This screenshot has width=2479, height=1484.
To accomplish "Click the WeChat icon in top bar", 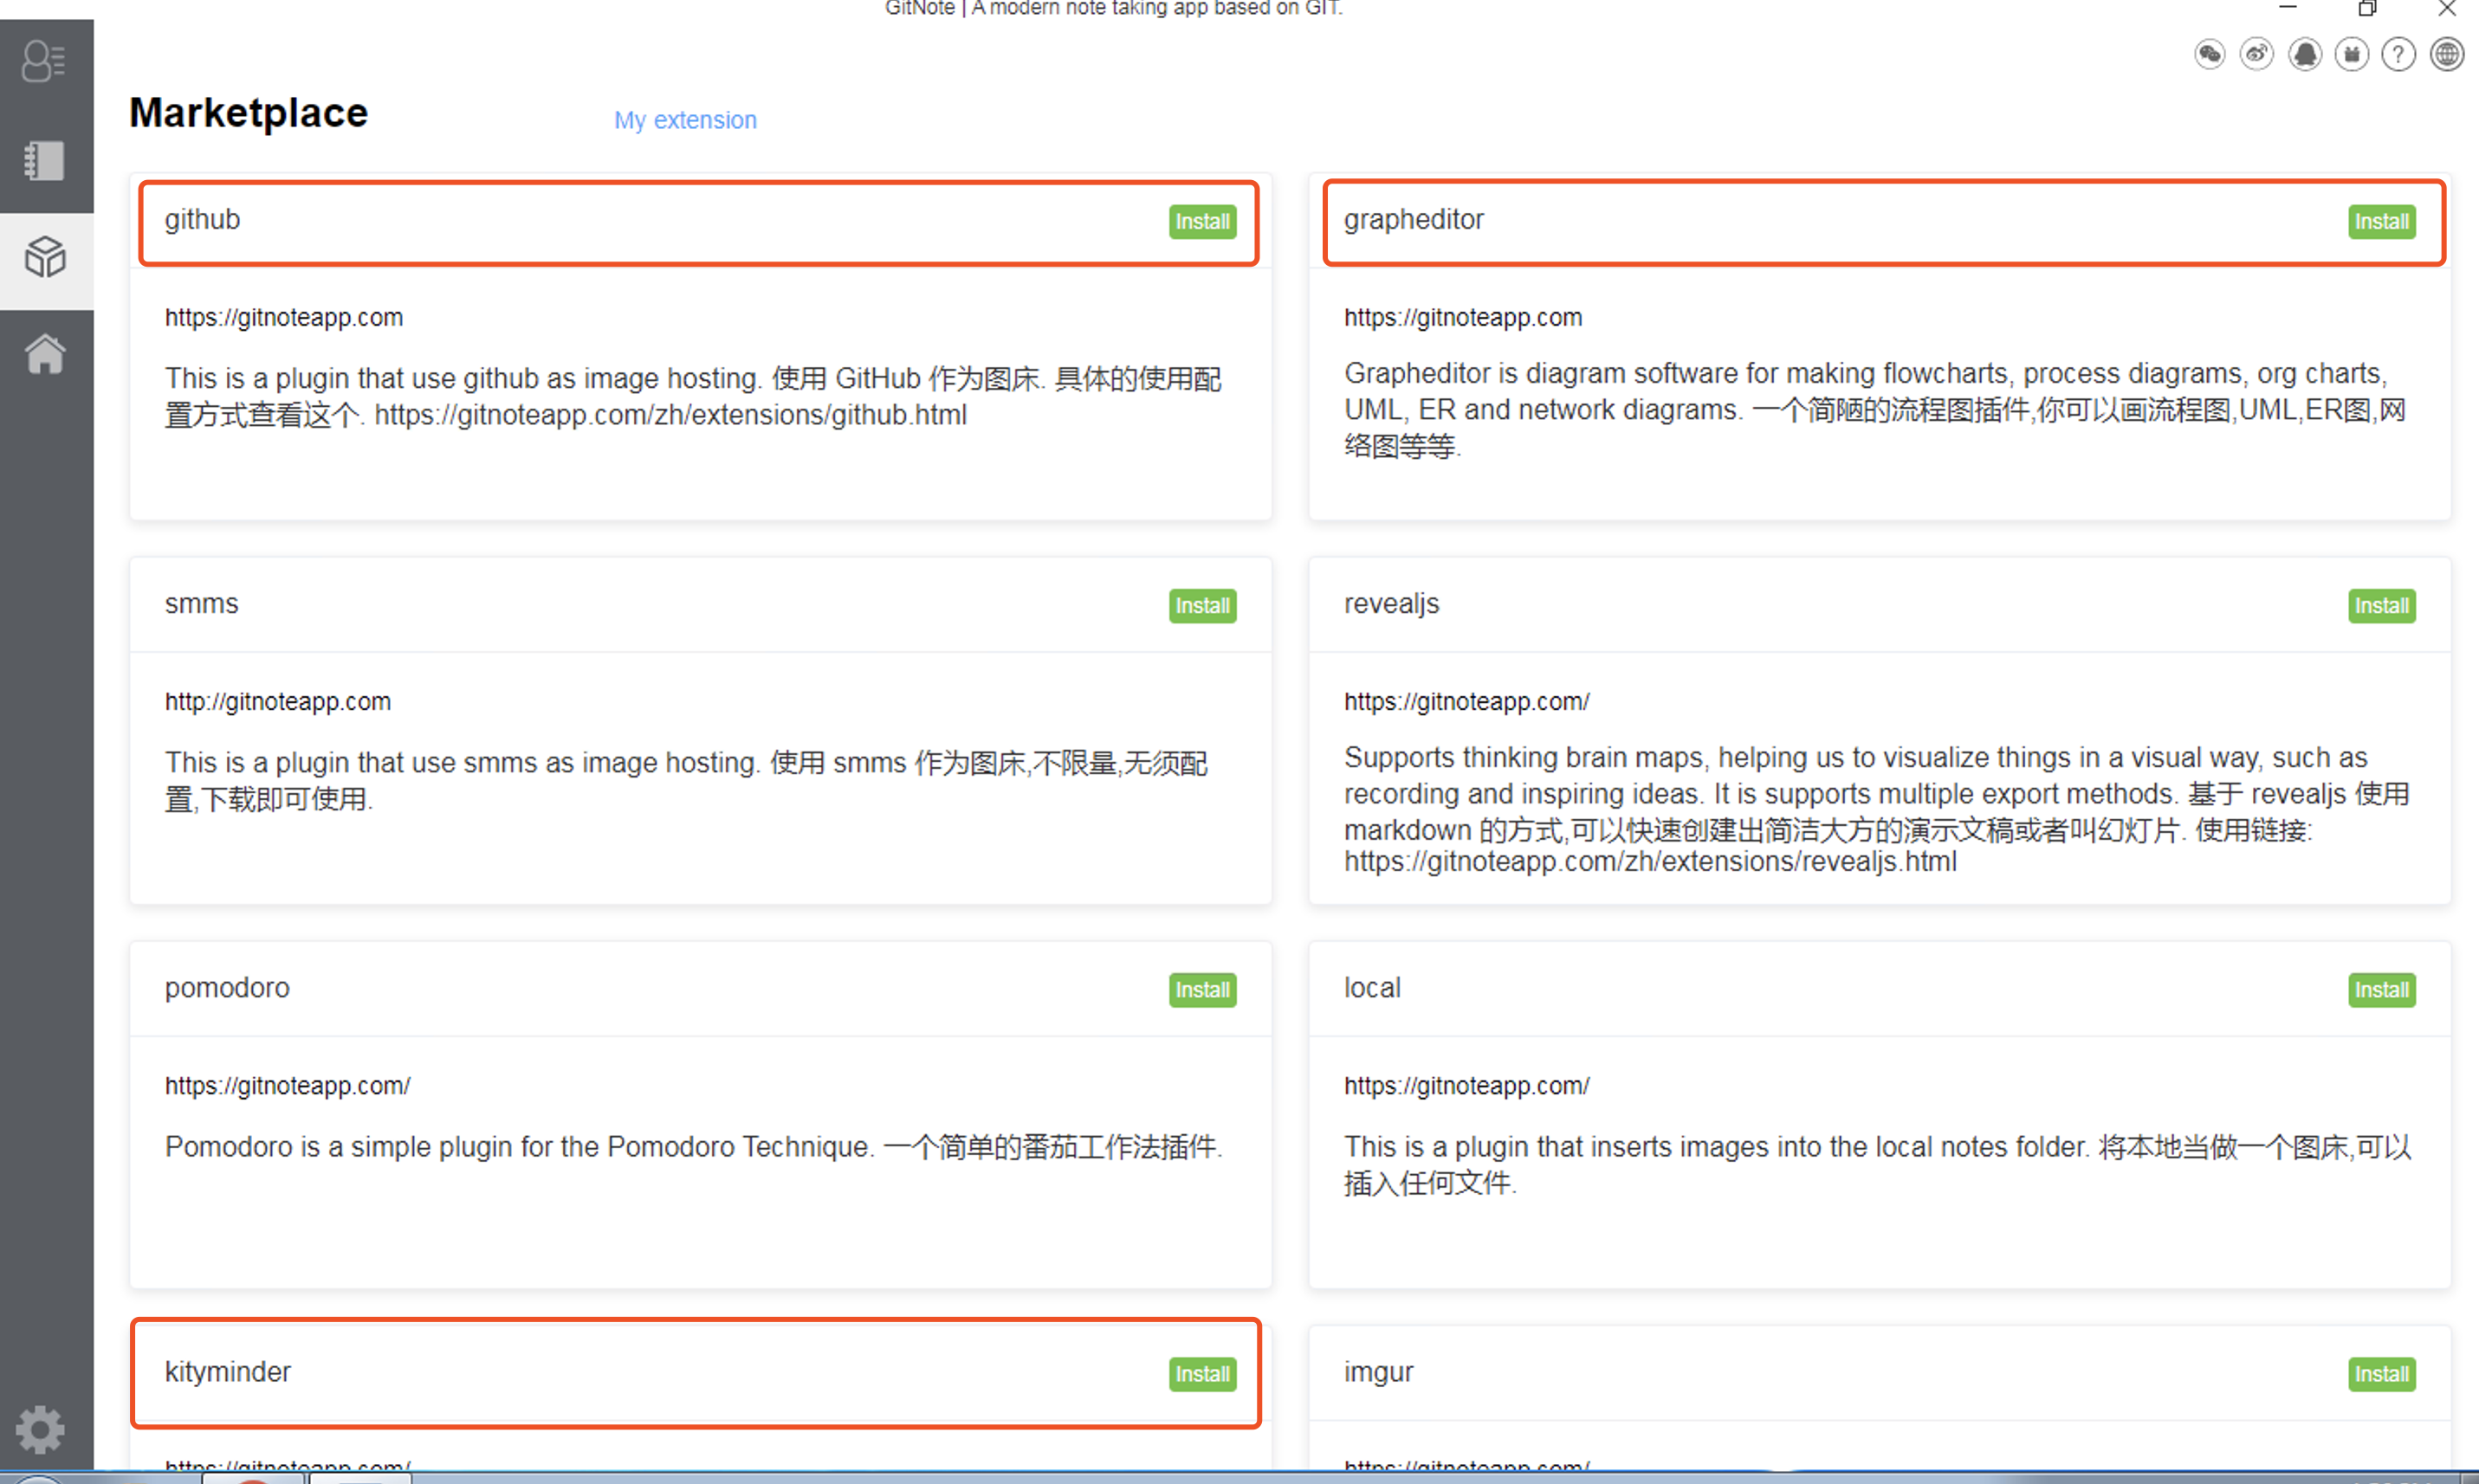I will [x=2209, y=54].
